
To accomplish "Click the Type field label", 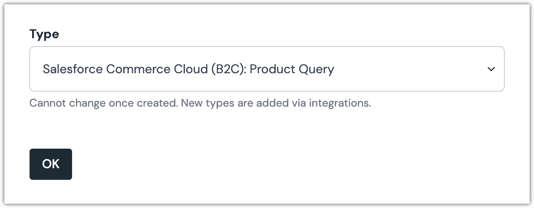I will [x=44, y=34].
